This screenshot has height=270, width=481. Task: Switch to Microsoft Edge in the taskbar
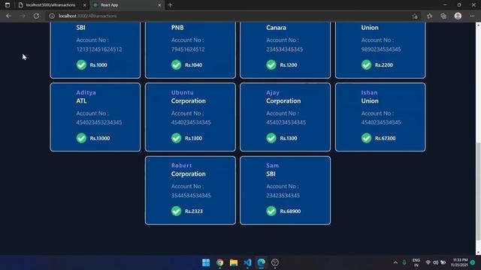click(x=261, y=262)
